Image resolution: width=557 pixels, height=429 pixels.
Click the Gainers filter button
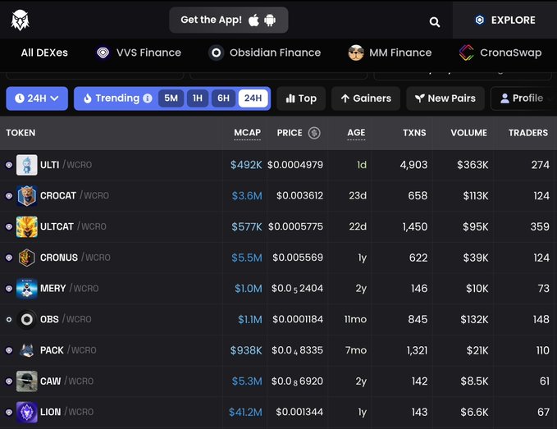tap(366, 98)
